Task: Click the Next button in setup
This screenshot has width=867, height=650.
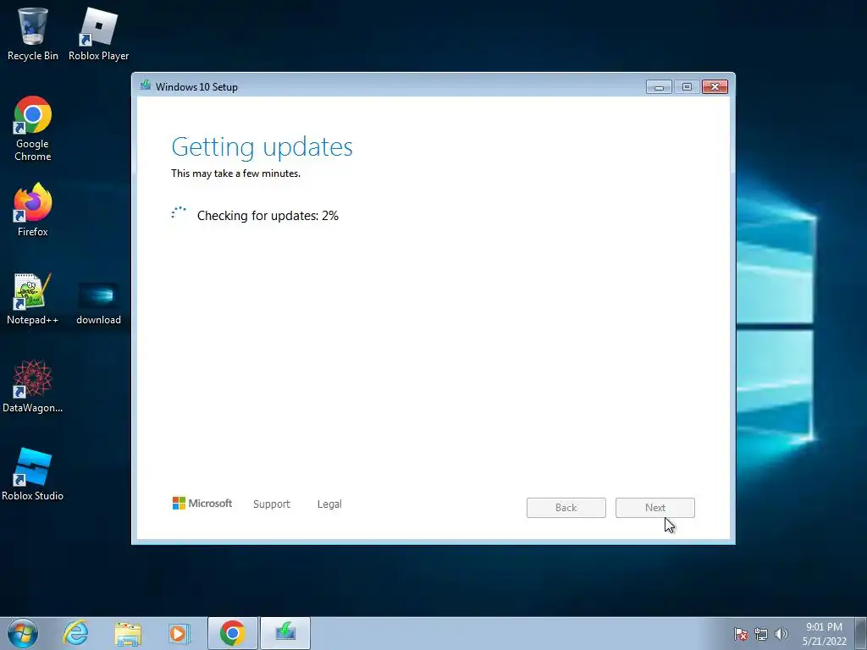Action: tap(655, 508)
